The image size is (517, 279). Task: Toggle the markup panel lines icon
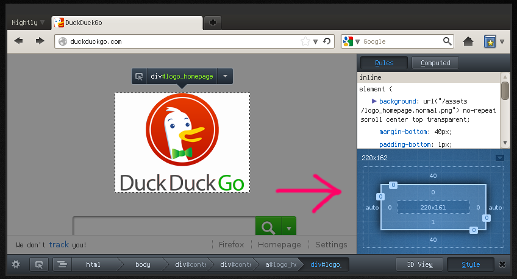tap(62, 264)
